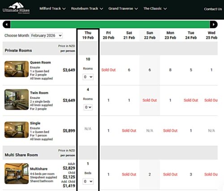224x191 pixels.
Task: Open The Classic menu
Action: [x=155, y=9]
